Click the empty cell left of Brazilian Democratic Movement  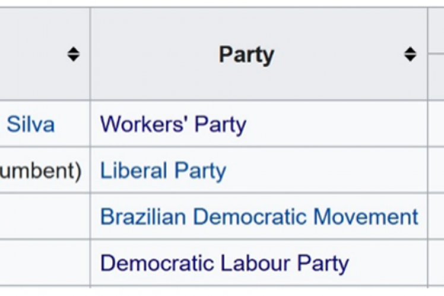45,216
